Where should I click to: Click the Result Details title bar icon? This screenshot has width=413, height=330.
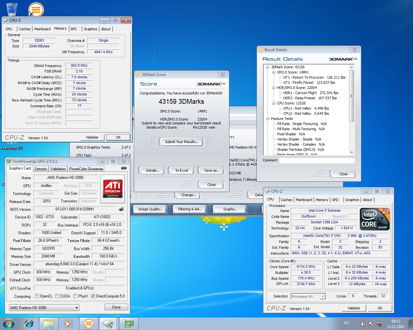coord(261,50)
